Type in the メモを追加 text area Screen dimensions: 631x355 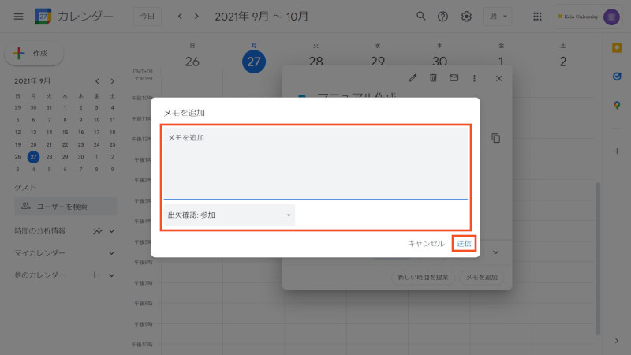[x=315, y=162]
